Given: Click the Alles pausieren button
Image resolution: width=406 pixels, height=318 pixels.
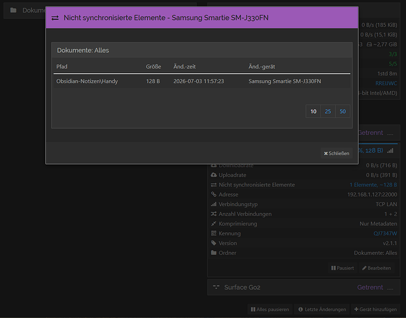Looking at the screenshot, I should click(270, 309).
